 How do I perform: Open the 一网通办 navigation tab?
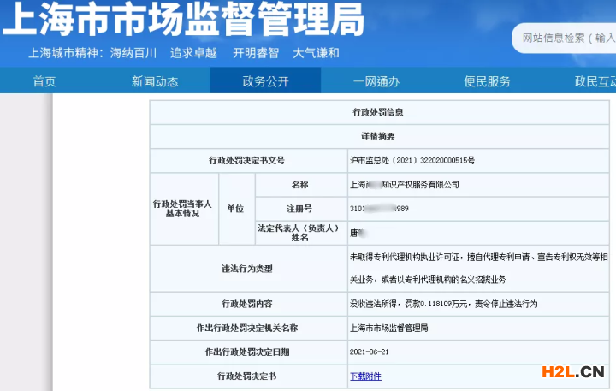(376, 81)
